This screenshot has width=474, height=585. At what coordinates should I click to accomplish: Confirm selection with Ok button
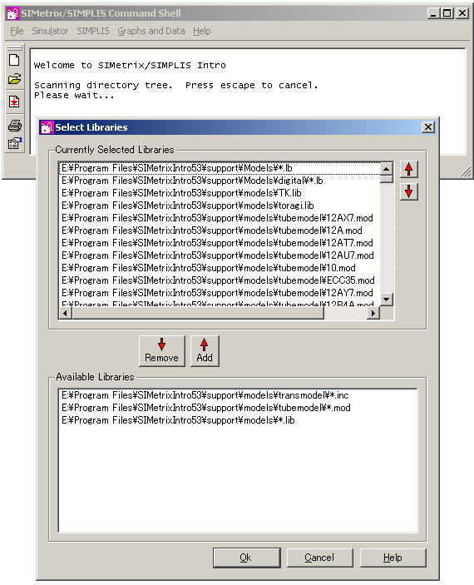(246, 558)
